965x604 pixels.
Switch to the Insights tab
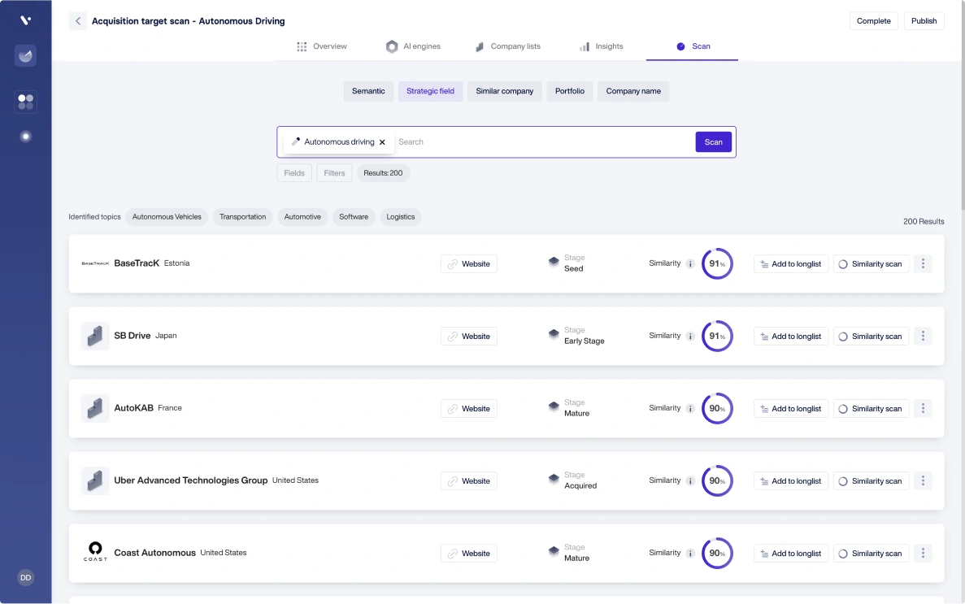click(x=601, y=46)
